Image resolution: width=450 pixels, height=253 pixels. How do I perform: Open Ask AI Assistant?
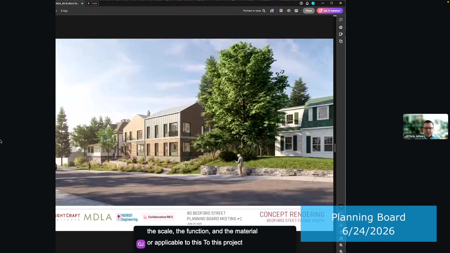click(330, 11)
